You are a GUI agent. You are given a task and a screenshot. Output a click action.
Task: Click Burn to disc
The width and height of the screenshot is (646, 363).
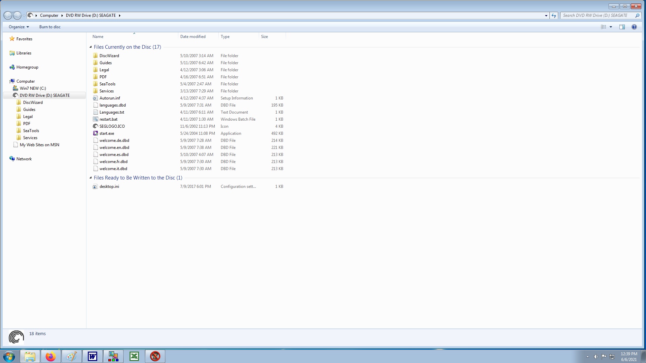50,27
